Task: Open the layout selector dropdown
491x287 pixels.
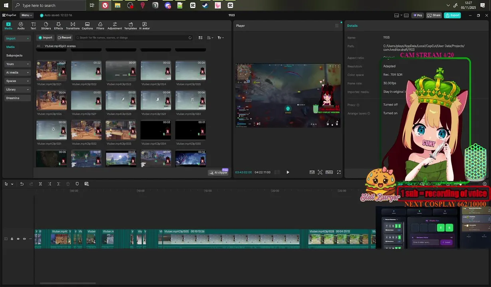Action: coord(398,15)
